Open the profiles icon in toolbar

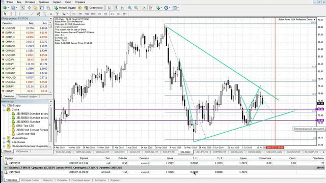(x=13, y=8)
